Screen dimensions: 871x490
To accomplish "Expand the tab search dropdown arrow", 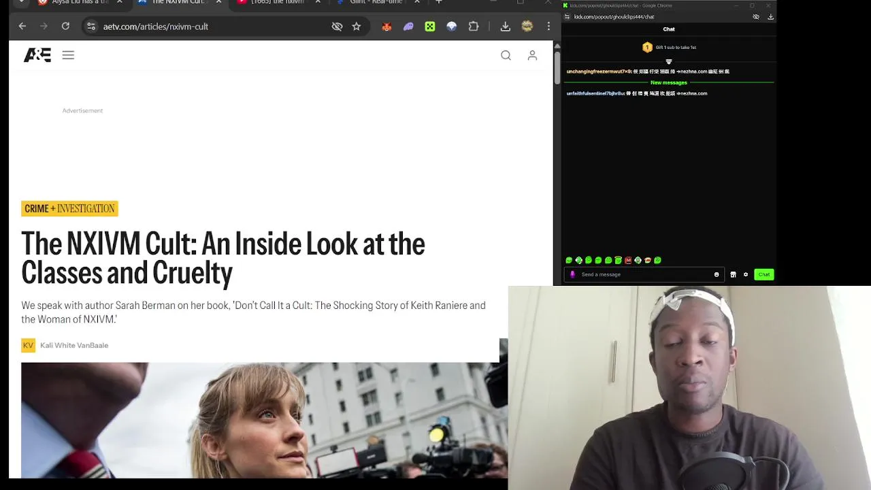I will (x=22, y=2).
